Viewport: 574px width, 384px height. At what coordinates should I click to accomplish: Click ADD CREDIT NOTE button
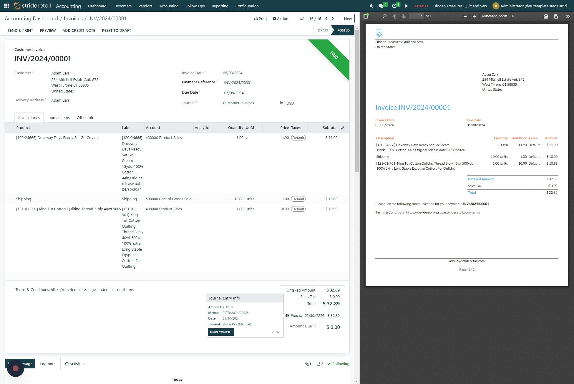tap(79, 30)
